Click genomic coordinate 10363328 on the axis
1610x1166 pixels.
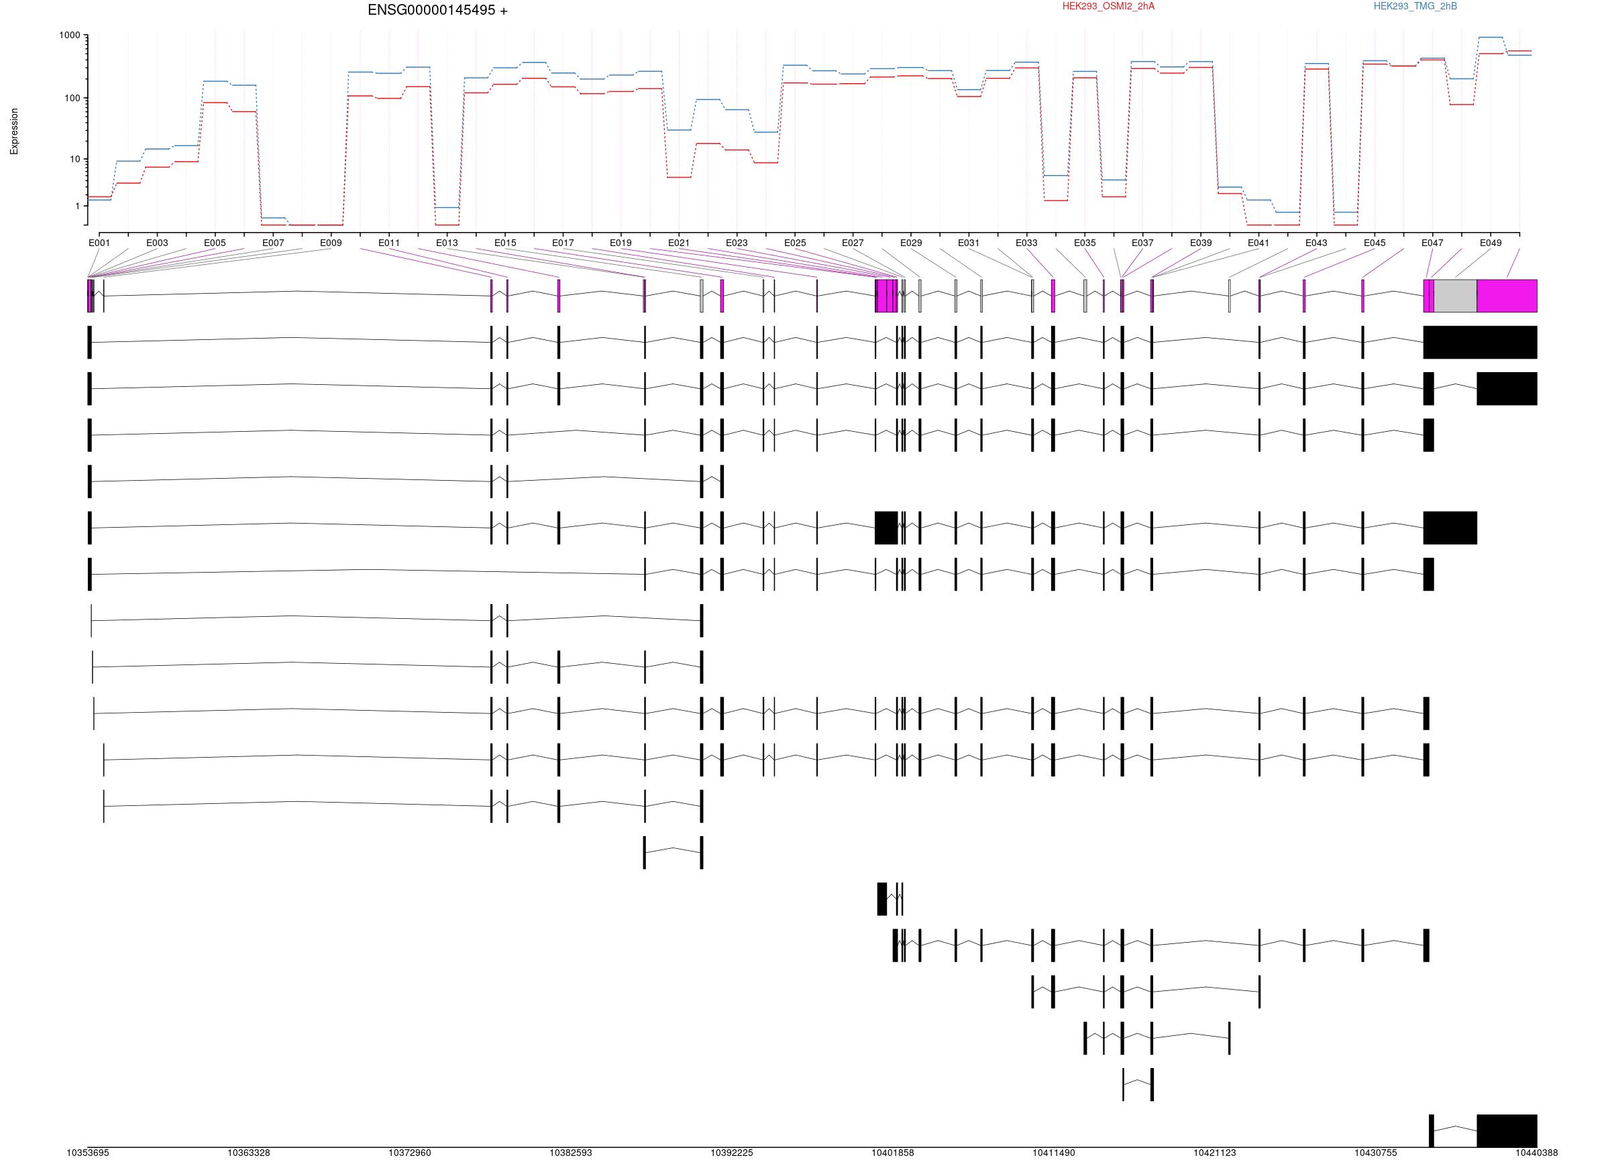click(249, 1153)
